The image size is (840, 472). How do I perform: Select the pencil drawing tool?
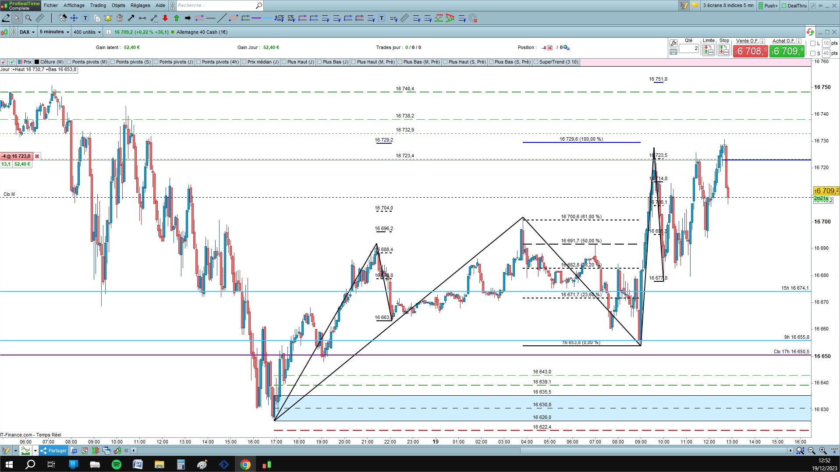6,18
